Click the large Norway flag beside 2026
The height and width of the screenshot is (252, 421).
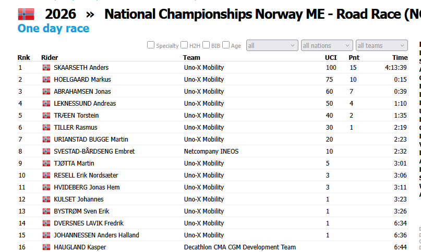(26, 14)
